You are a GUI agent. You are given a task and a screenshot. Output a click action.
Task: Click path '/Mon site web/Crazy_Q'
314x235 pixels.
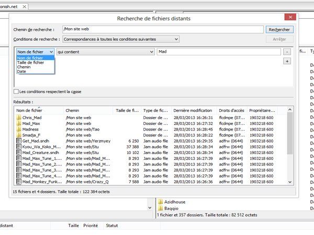coord(87,182)
